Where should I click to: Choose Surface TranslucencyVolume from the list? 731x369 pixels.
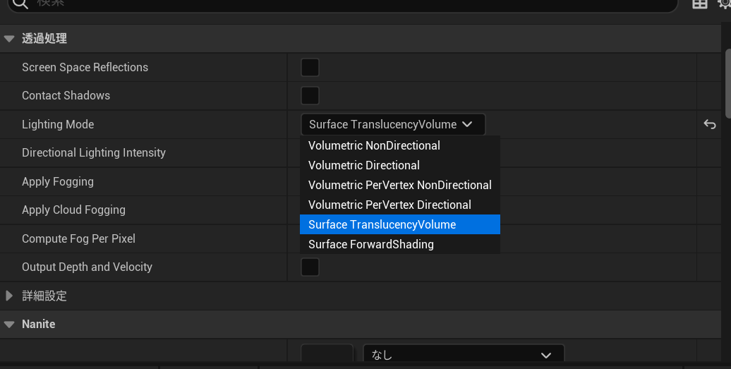[382, 225]
